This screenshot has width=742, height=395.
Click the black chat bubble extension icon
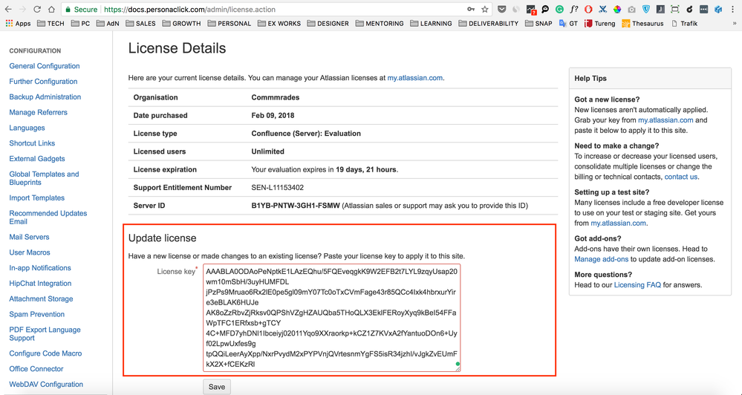click(545, 9)
